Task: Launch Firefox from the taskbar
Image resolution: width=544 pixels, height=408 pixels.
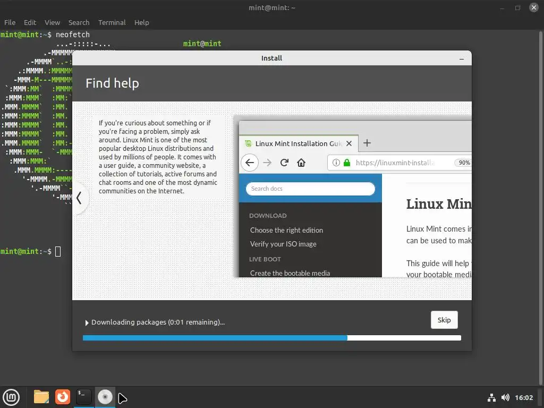Action: [x=63, y=397]
